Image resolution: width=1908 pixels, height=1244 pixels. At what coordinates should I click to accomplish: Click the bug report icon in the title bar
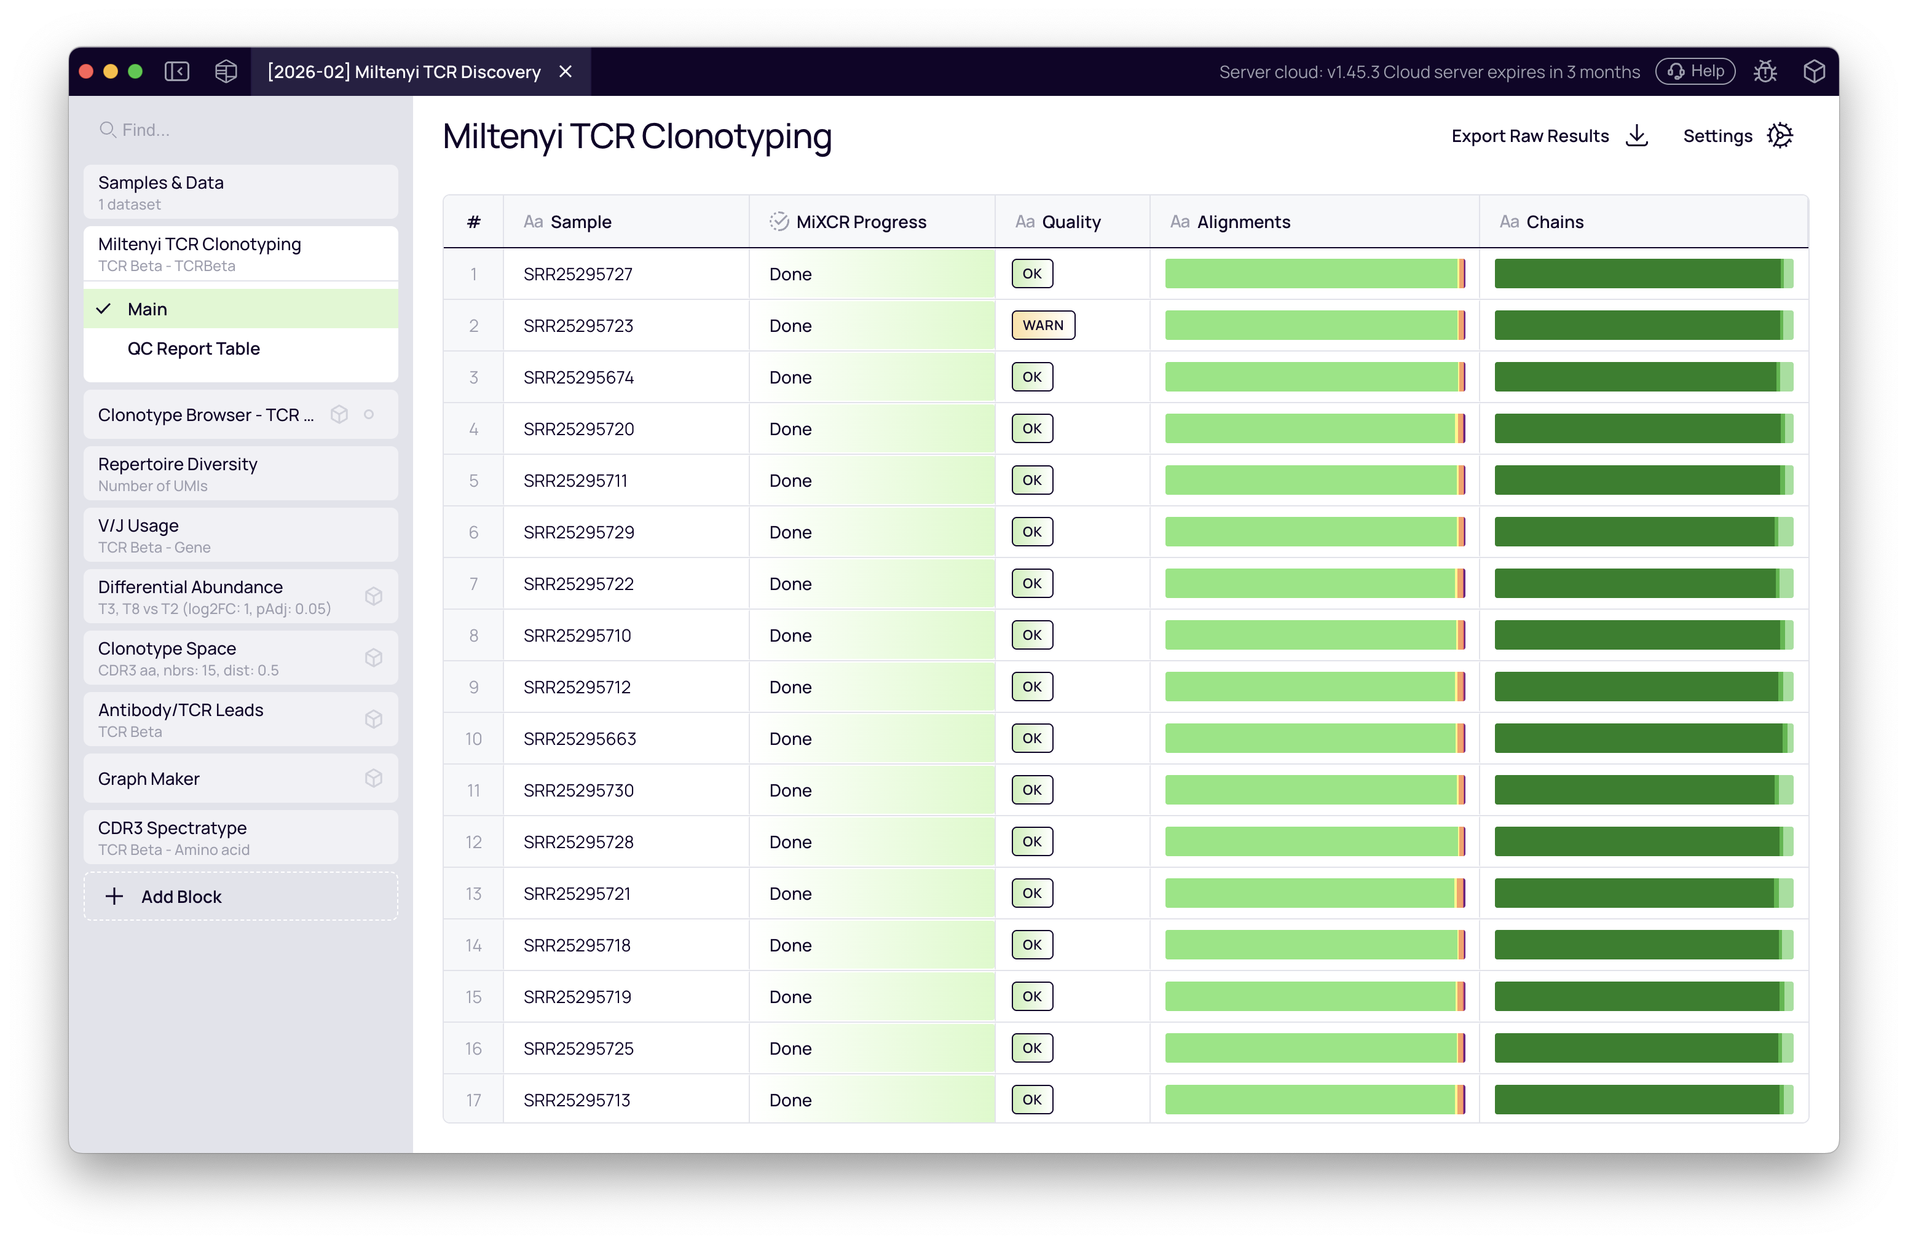(x=1766, y=71)
